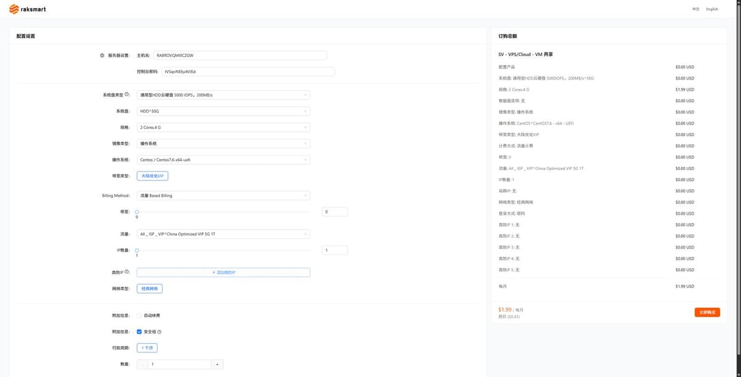Screen dimensions: 741x377
Task: Select the 大陆优化VIP bandwidth type
Action: tap(153, 176)
